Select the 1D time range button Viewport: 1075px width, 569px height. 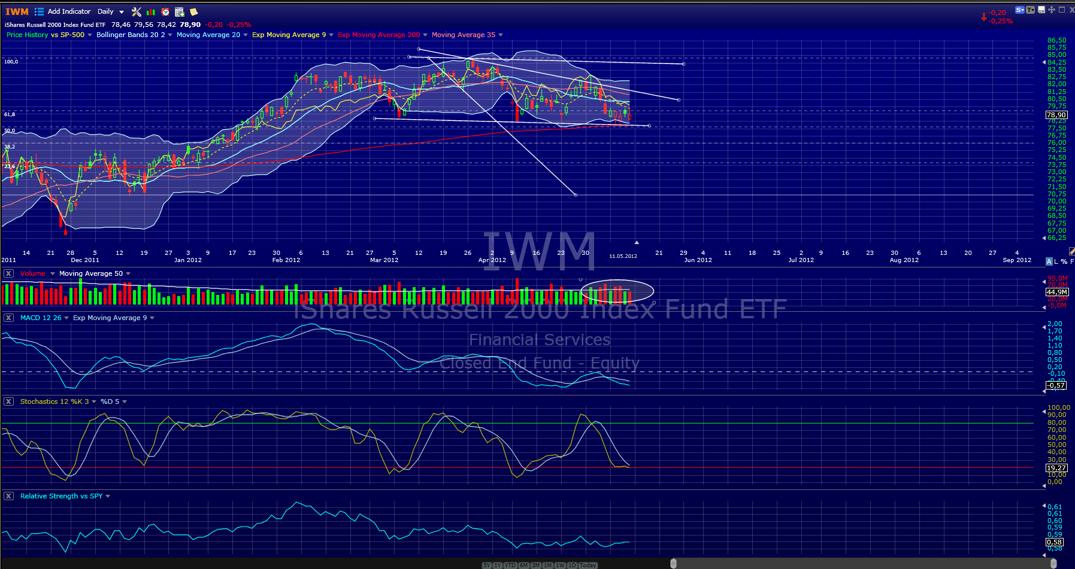click(x=572, y=565)
